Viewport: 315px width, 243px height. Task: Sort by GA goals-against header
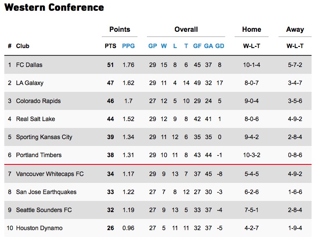tap(208, 46)
